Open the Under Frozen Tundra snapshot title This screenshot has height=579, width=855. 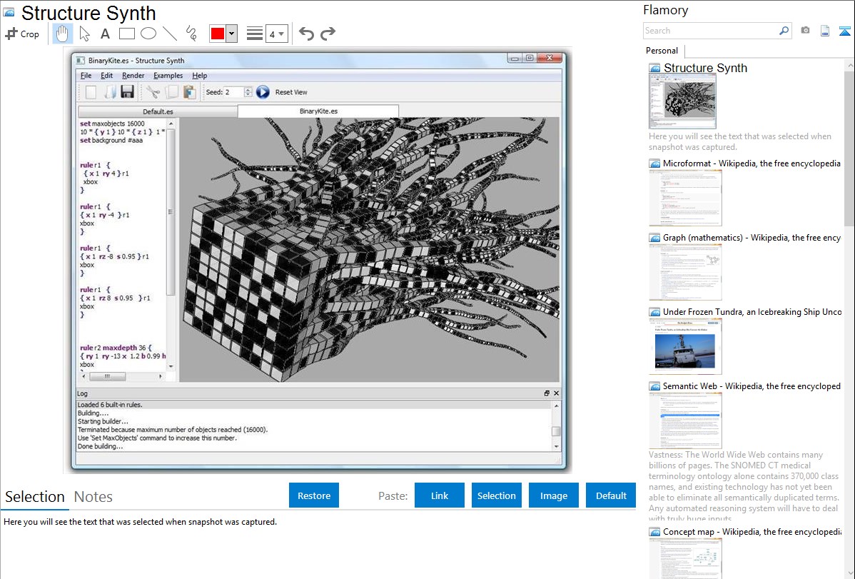click(752, 312)
